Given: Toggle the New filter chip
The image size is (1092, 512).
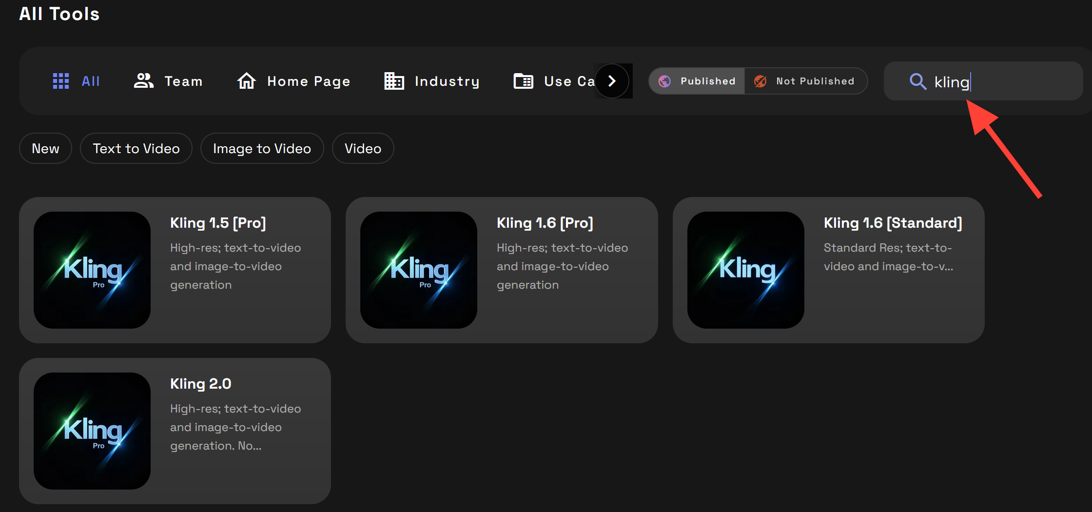Looking at the screenshot, I should tap(45, 148).
